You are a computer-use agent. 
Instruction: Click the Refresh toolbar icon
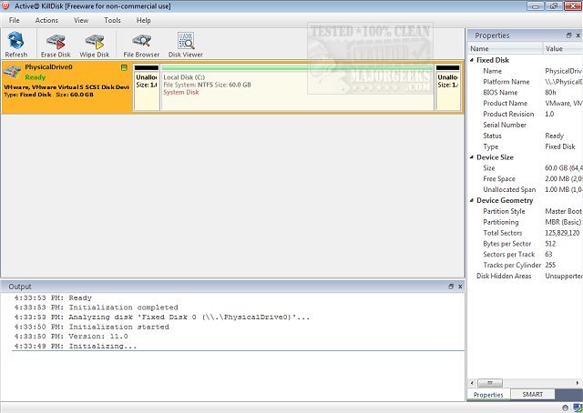15,43
